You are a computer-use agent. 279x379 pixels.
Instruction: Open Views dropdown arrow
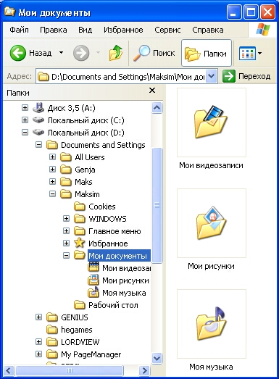tap(260, 53)
